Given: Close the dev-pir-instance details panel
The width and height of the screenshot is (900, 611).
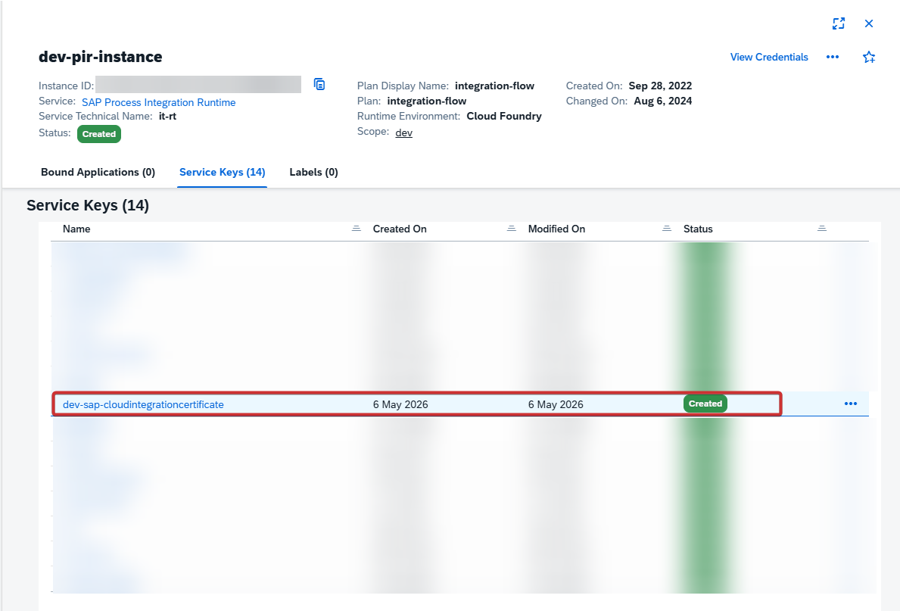Looking at the screenshot, I should [x=869, y=23].
